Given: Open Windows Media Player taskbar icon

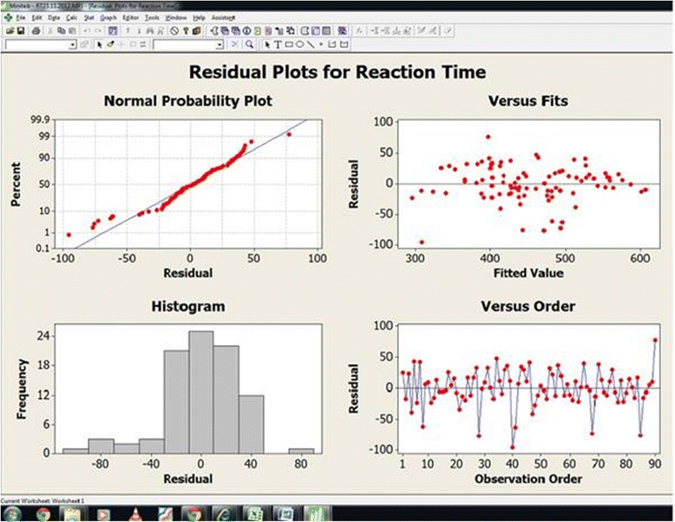Looking at the screenshot, I should pos(103,514).
